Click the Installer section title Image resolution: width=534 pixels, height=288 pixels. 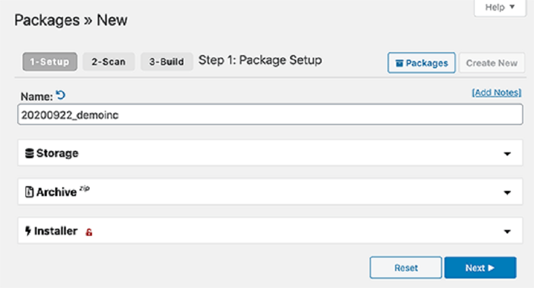click(56, 231)
